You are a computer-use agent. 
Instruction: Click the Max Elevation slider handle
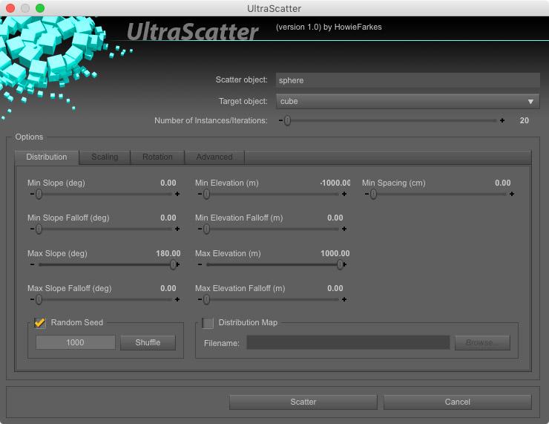tap(340, 264)
